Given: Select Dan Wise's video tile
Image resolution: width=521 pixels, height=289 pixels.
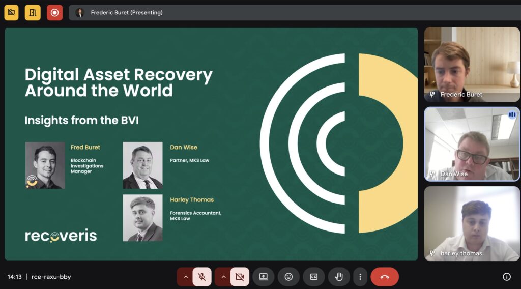Looking at the screenshot, I should tap(472, 144).
